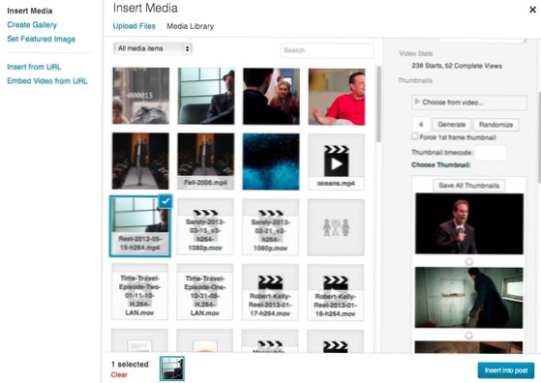Select the gray people placeholder media item
The image size is (541, 383).
coord(336,227)
